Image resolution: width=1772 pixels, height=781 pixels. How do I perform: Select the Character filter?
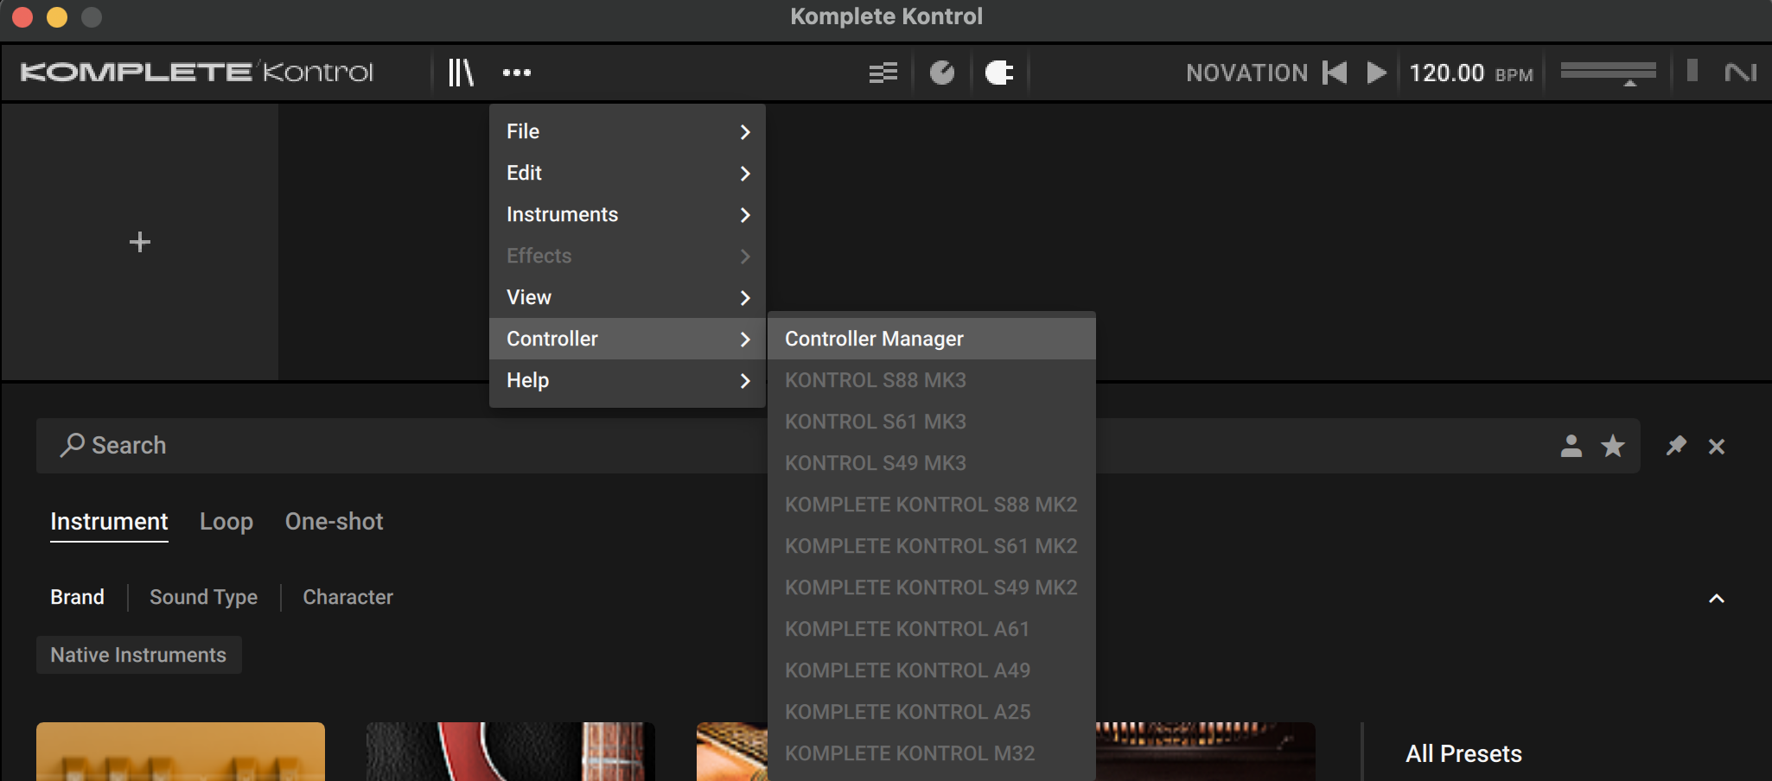(x=347, y=597)
